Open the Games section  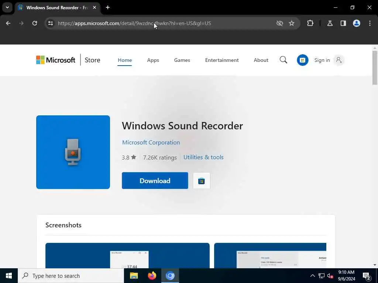click(182, 60)
